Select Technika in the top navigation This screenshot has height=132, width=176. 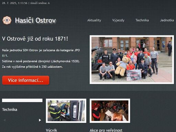click(x=142, y=20)
